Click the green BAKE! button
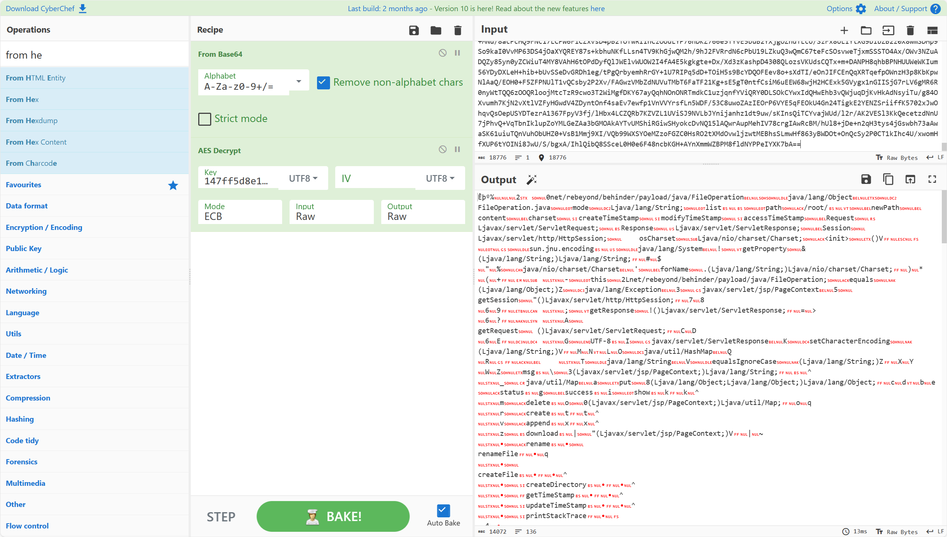 (x=333, y=516)
